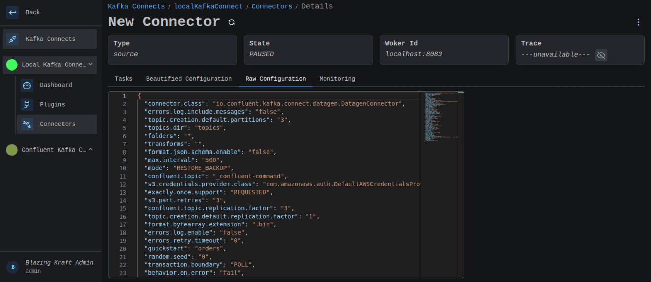
Task: Switch to the Tasks tab
Action: 124,79
